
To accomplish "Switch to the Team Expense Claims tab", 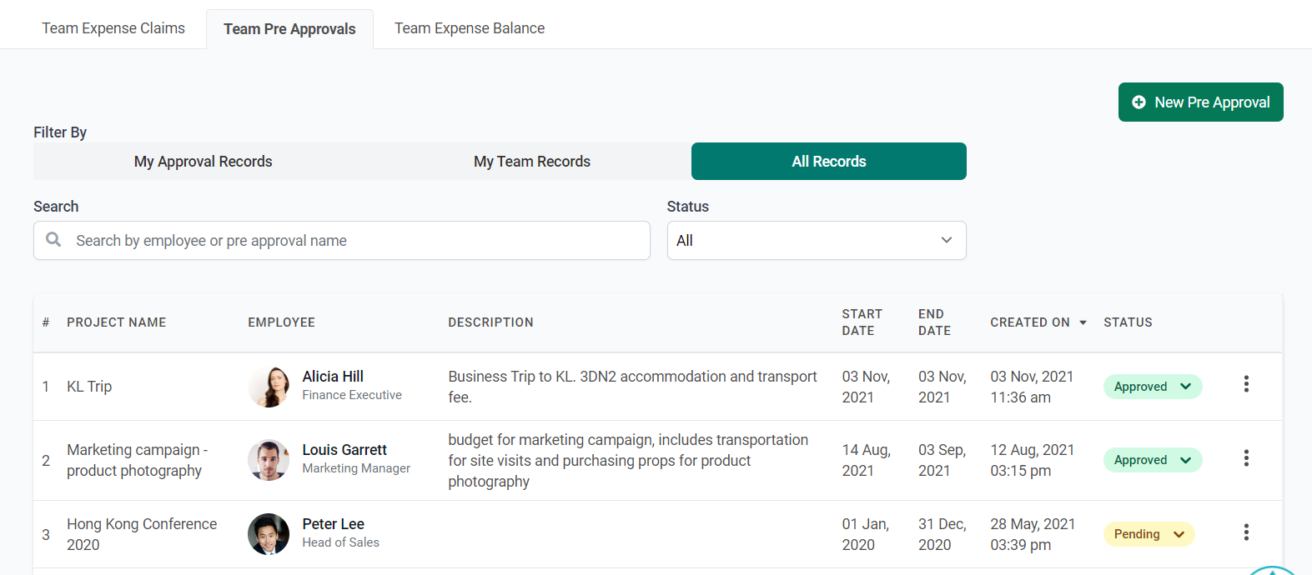I will [113, 28].
